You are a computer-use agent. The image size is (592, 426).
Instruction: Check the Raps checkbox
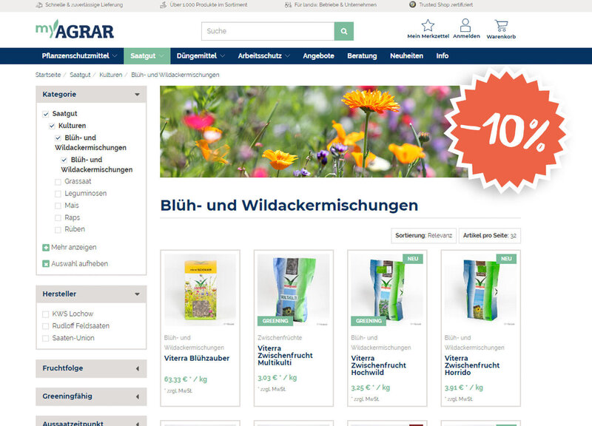coord(58,217)
